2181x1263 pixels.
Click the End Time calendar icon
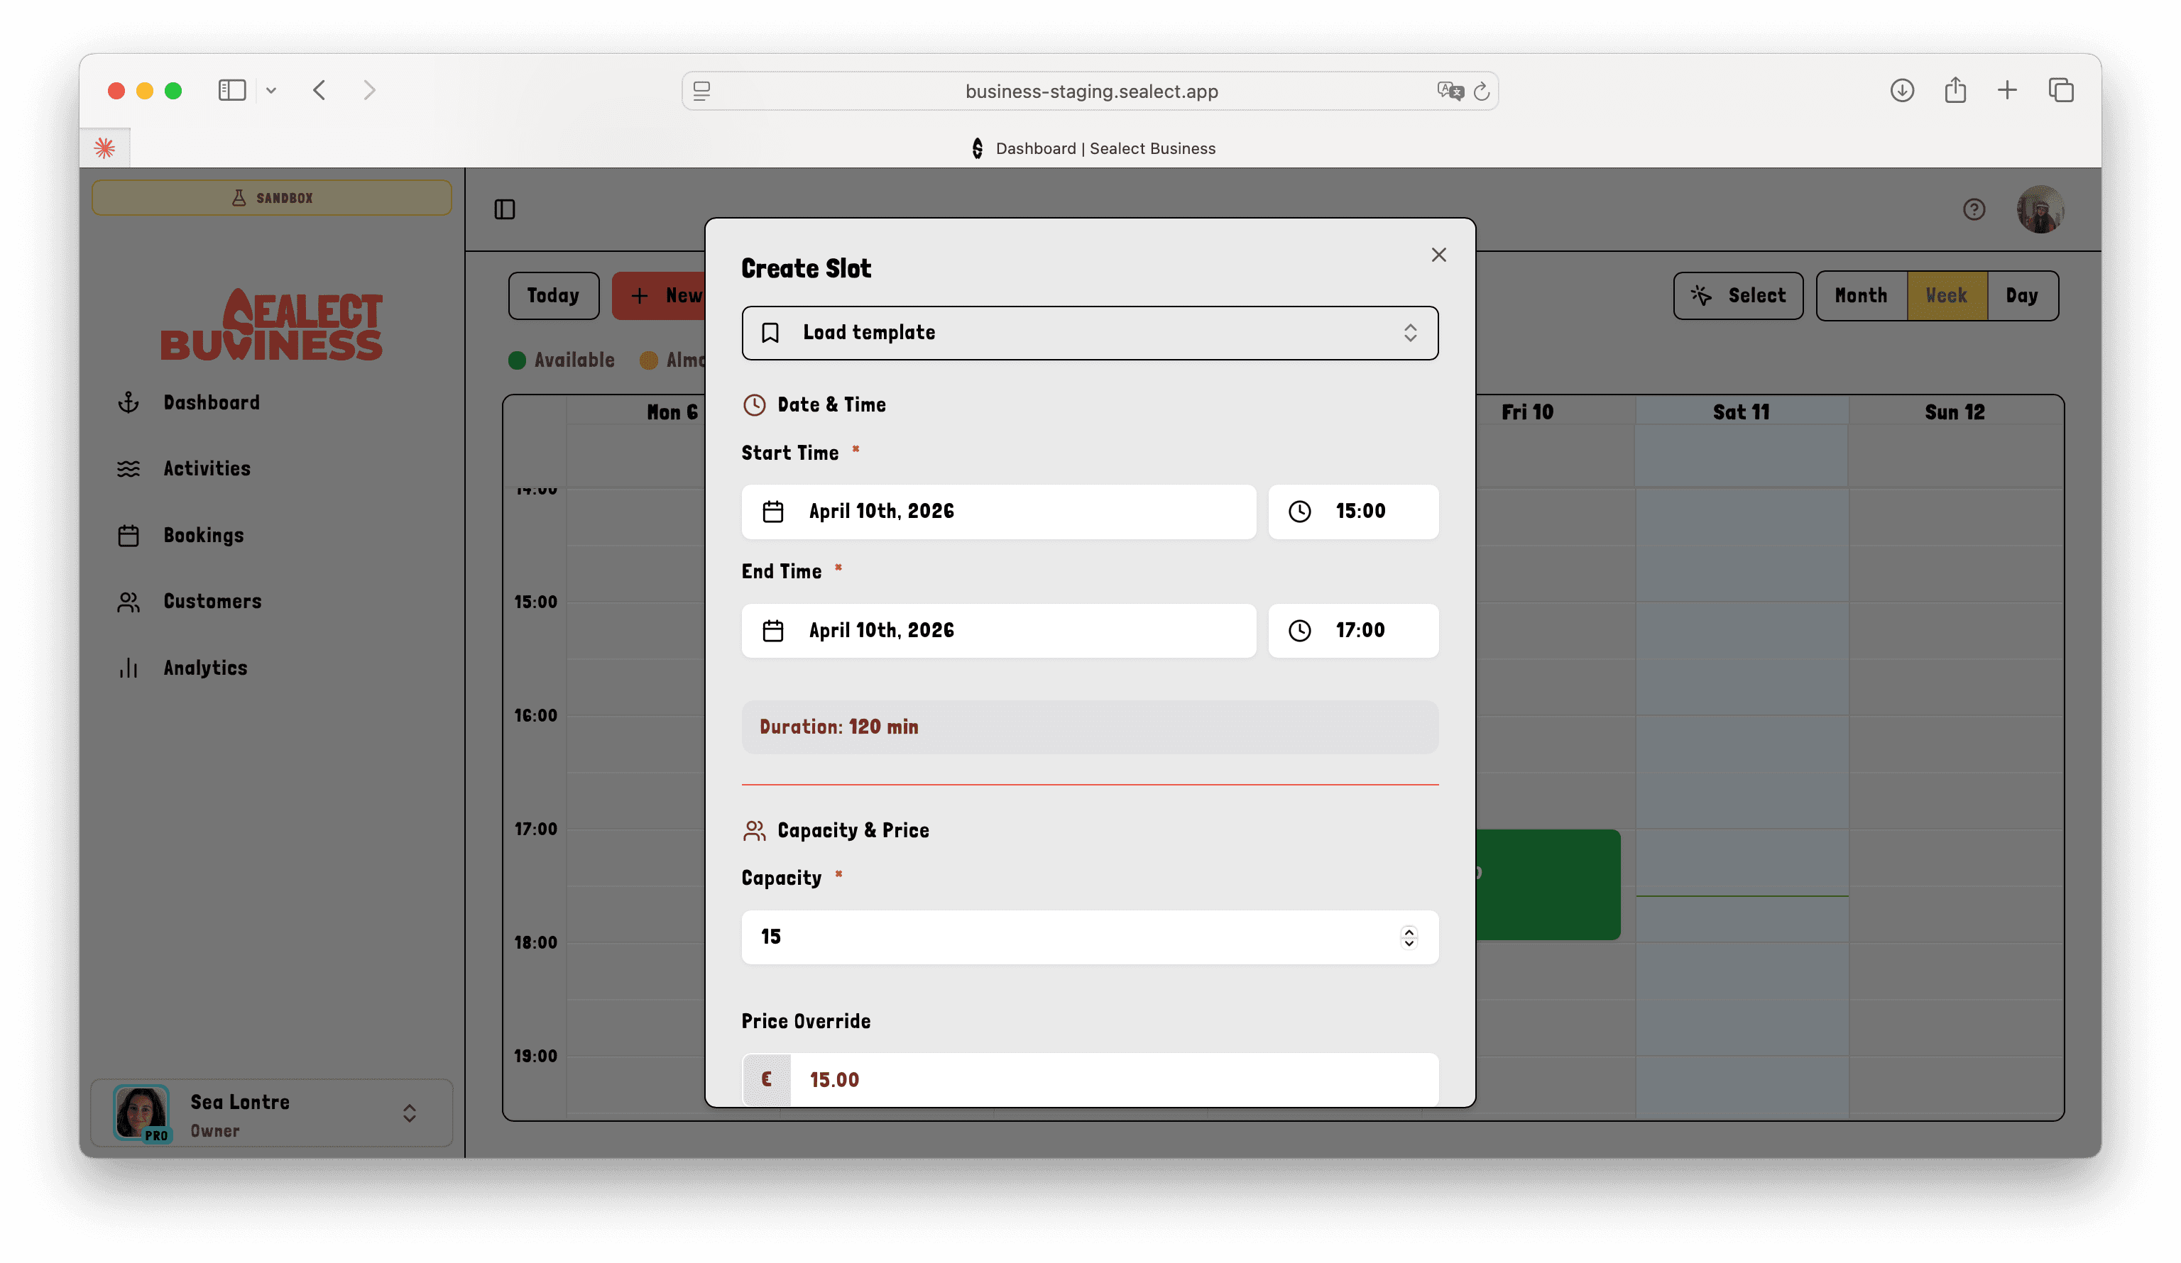coord(774,631)
